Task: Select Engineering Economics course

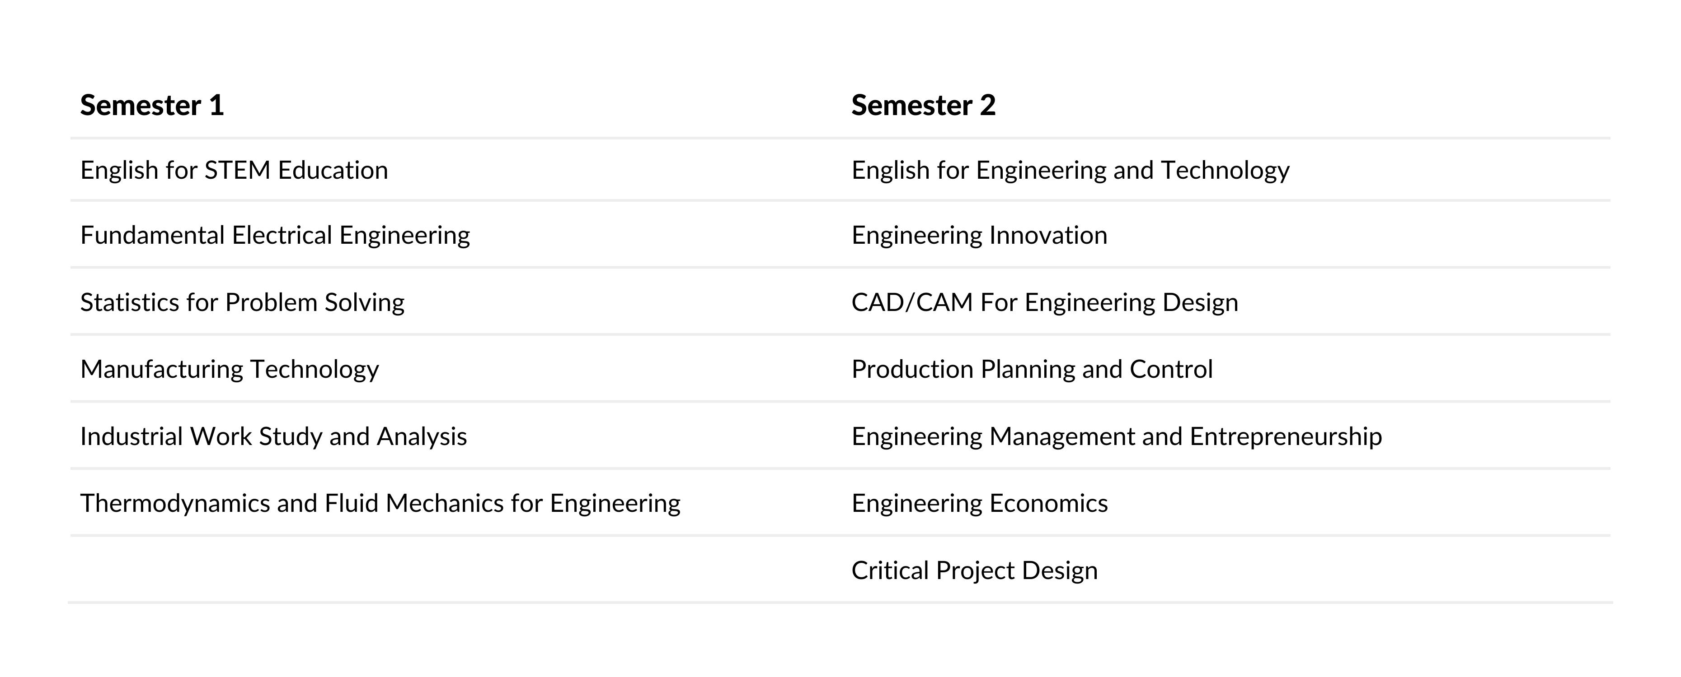Action: click(x=980, y=504)
